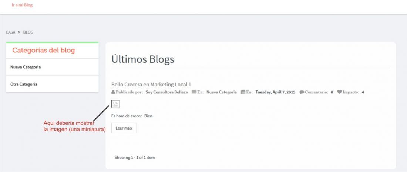Select BLOG breadcrumb item
407x172 pixels.
click(x=28, y=32)
